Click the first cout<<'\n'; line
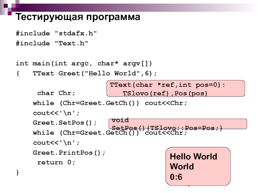This screenshot has width=258, height=193. [56, 113]
